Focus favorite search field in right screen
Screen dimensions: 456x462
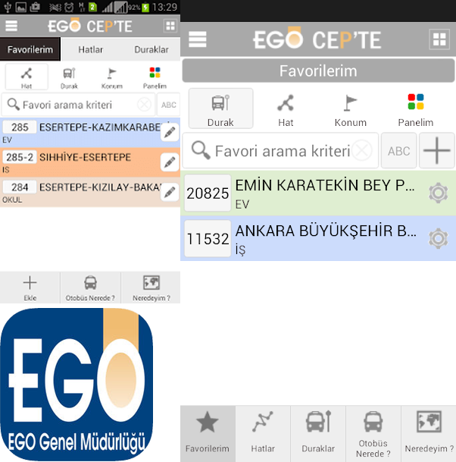(280, 150)
